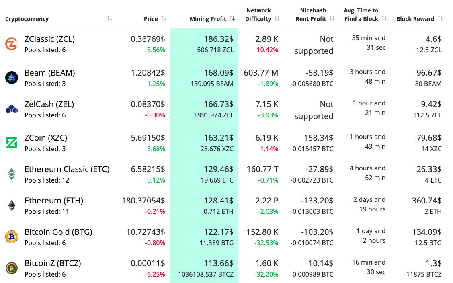Sort using Avg. Time to Find a Block arrows
Viewport: 453px width, 283px height.
384,18
